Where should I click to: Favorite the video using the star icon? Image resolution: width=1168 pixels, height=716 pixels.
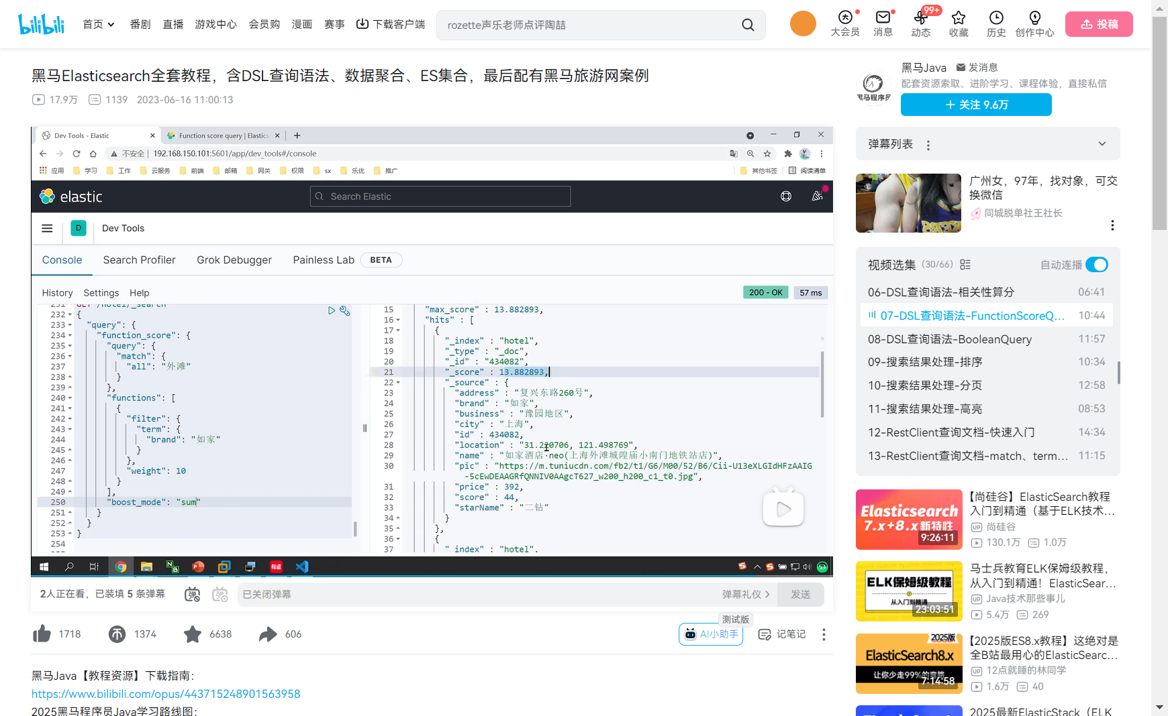pyautogui.click(x=193, y=634)
